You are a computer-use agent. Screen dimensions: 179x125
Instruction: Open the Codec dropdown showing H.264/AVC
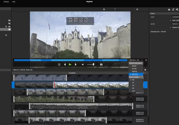[175, 17]
